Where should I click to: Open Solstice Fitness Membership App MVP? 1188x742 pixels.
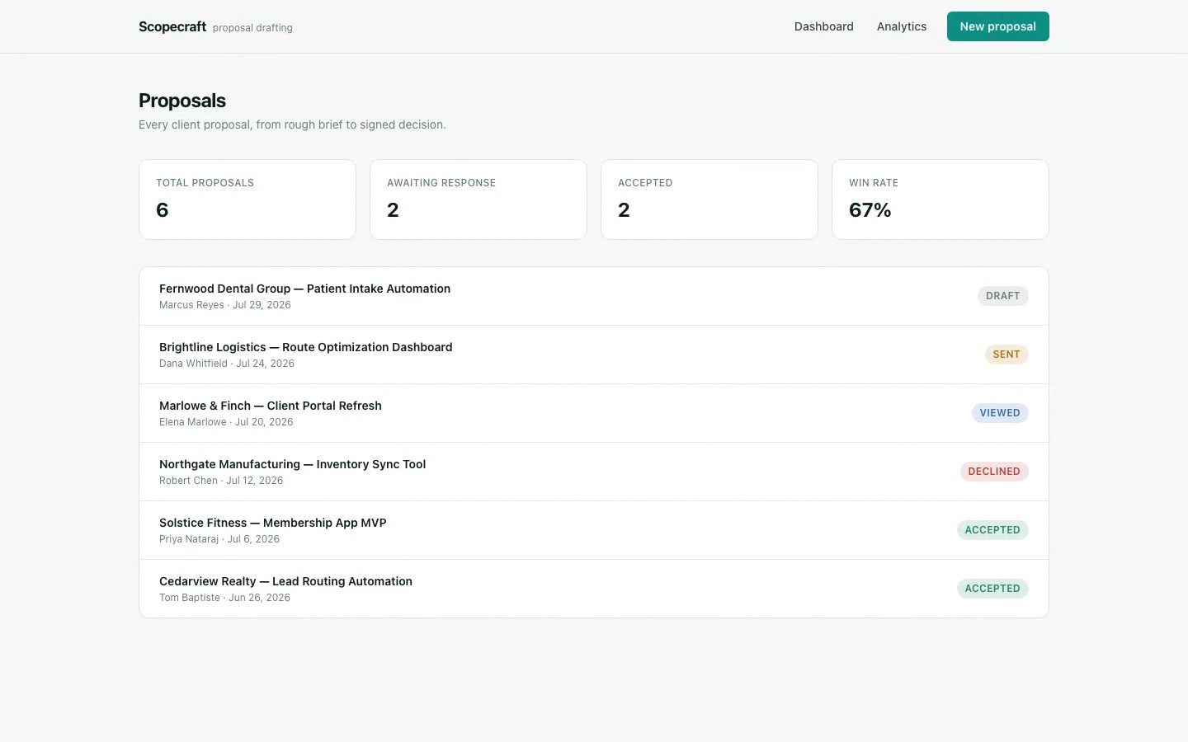click(594, 530)
